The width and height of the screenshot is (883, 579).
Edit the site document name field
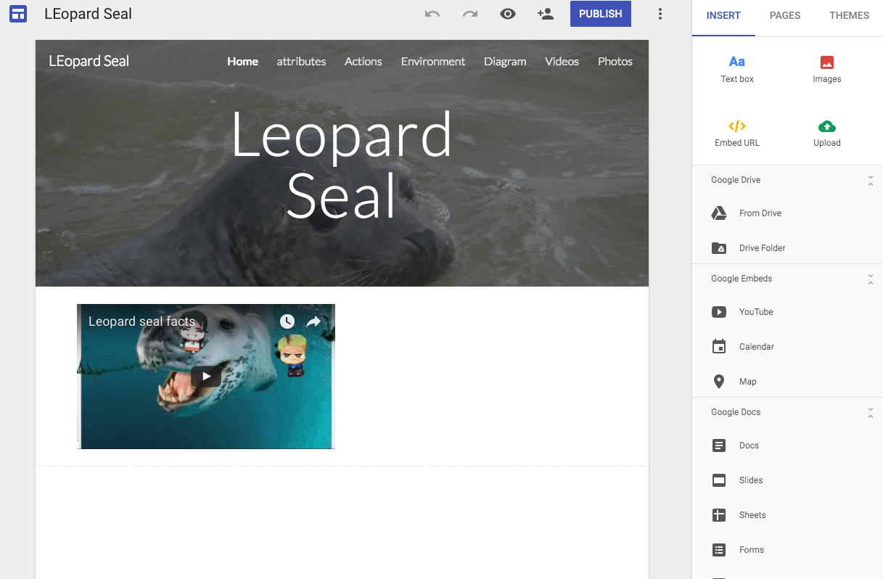coord(89,14)
